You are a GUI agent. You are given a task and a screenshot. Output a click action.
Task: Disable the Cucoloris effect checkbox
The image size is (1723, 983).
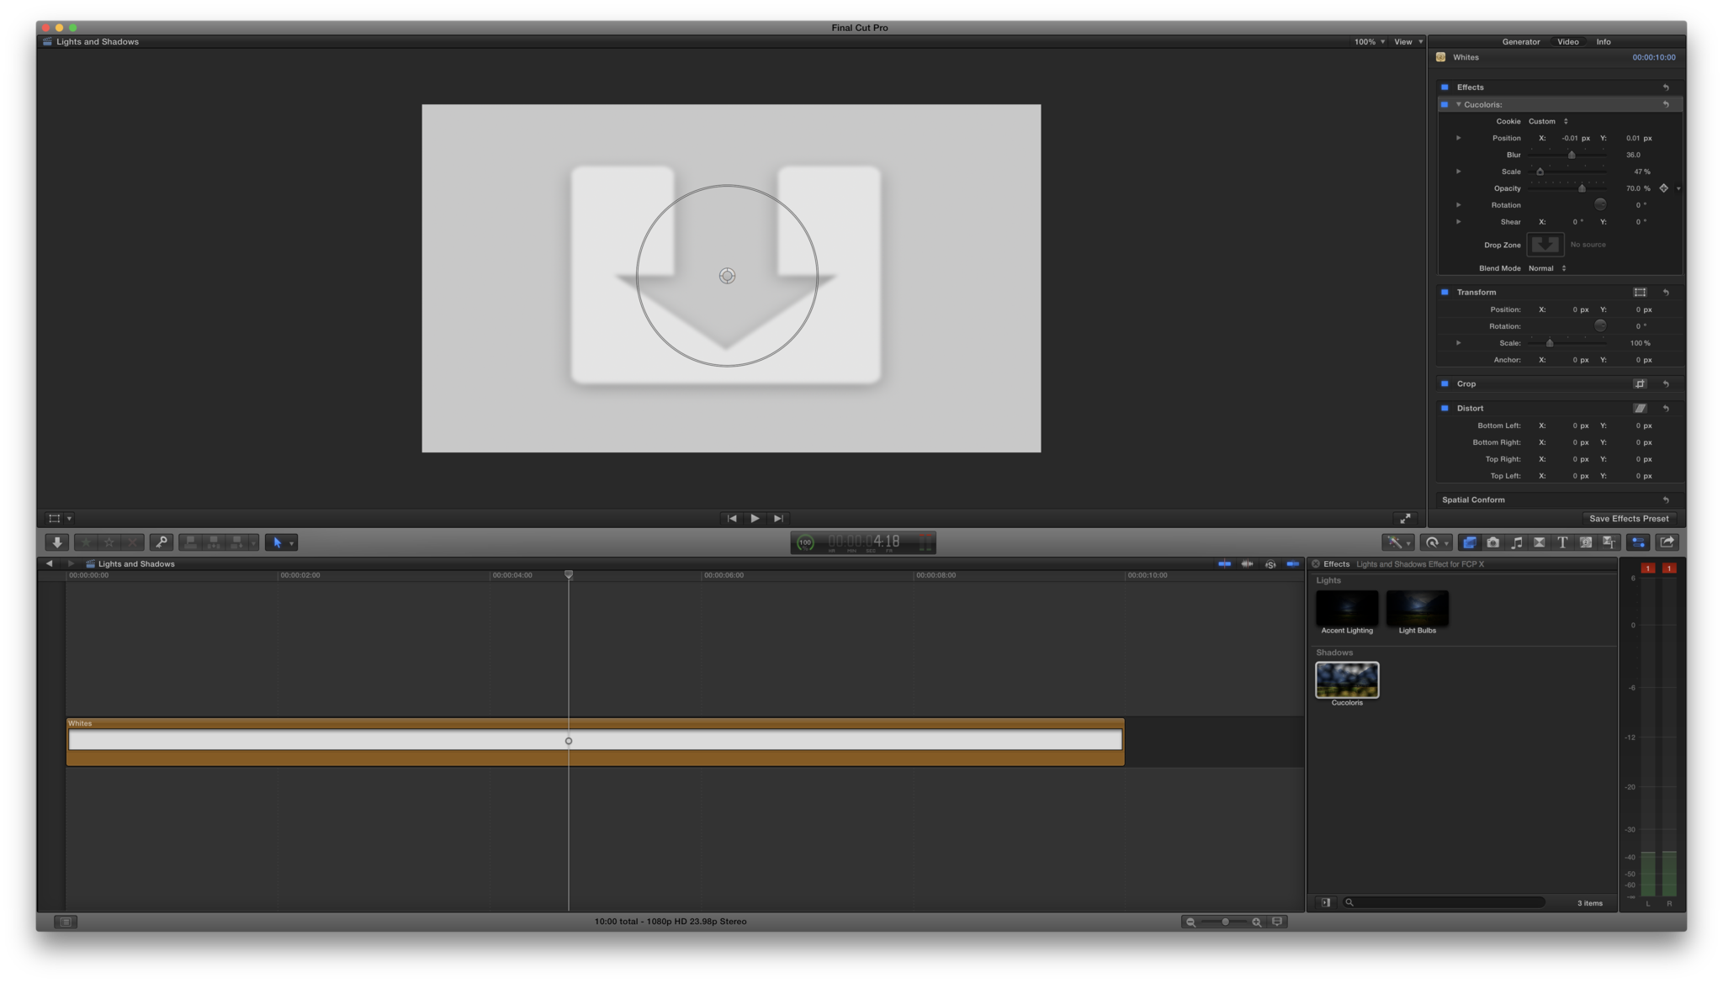point(1445,104)
